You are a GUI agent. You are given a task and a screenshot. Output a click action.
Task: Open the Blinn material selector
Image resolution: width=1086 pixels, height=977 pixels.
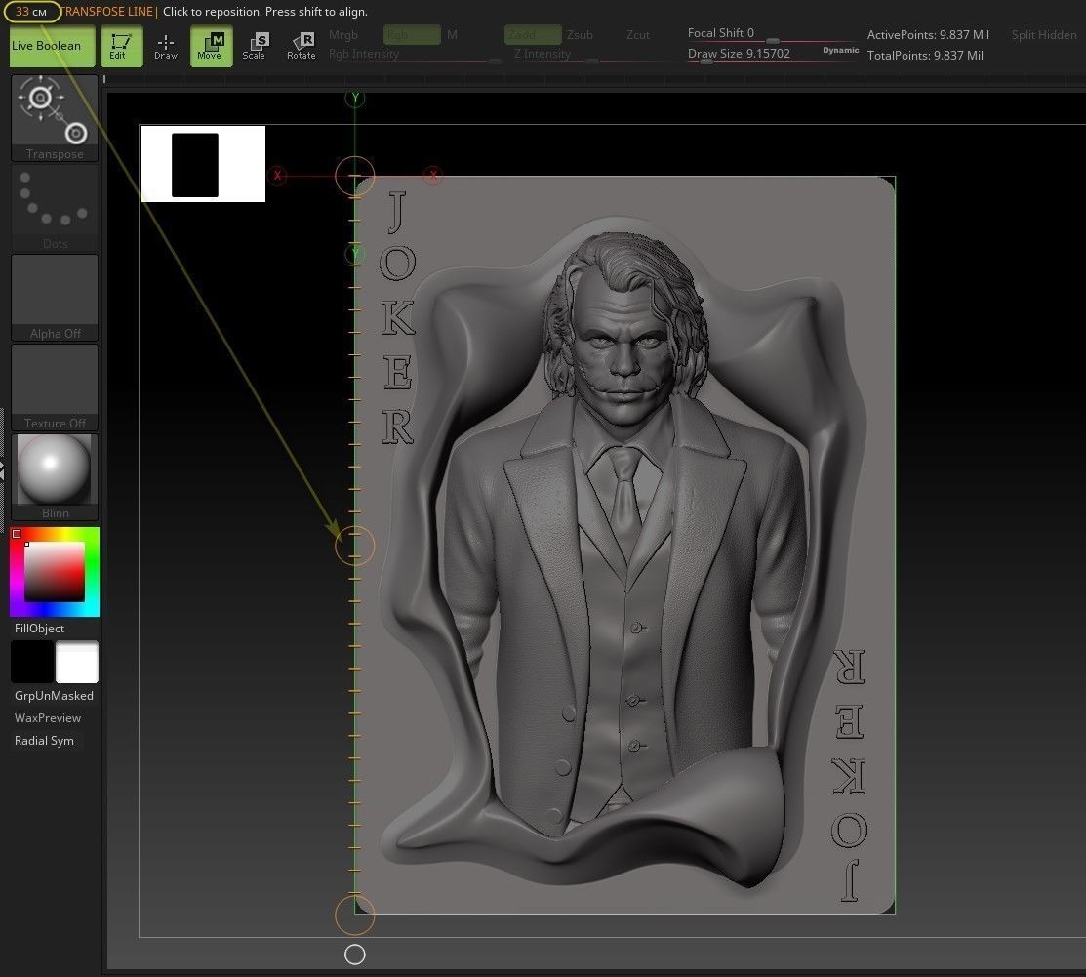[55, 477]
